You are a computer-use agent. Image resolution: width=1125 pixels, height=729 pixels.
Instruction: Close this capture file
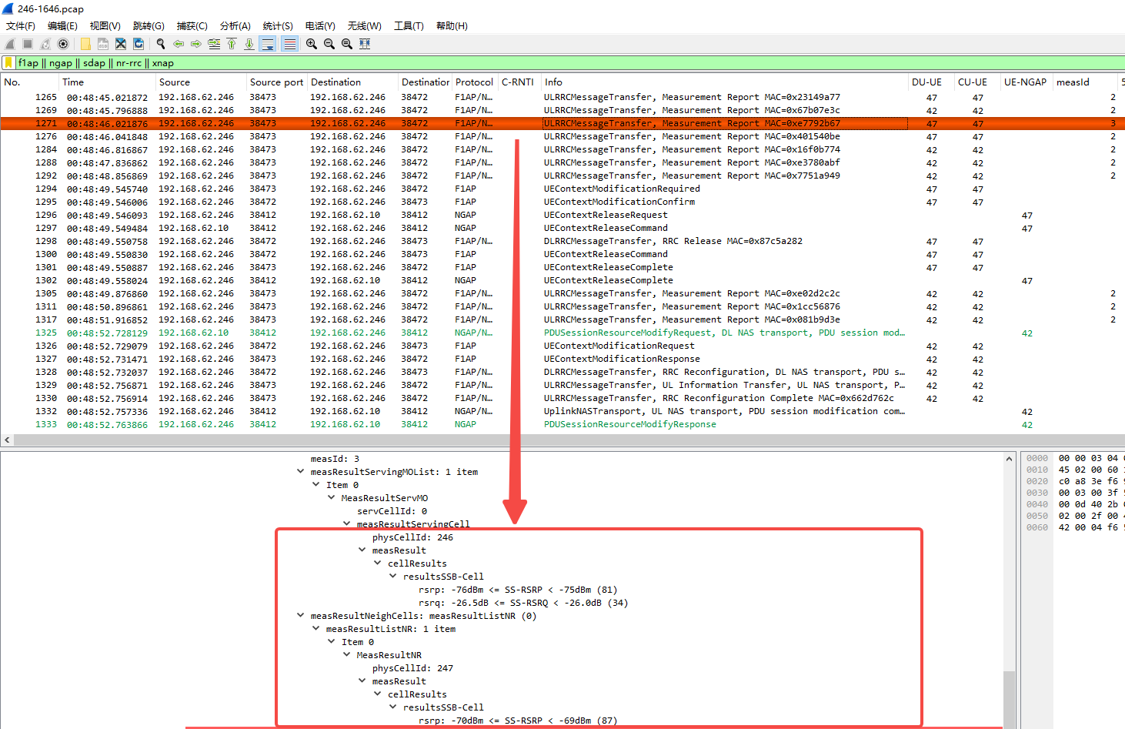point(121,44)
